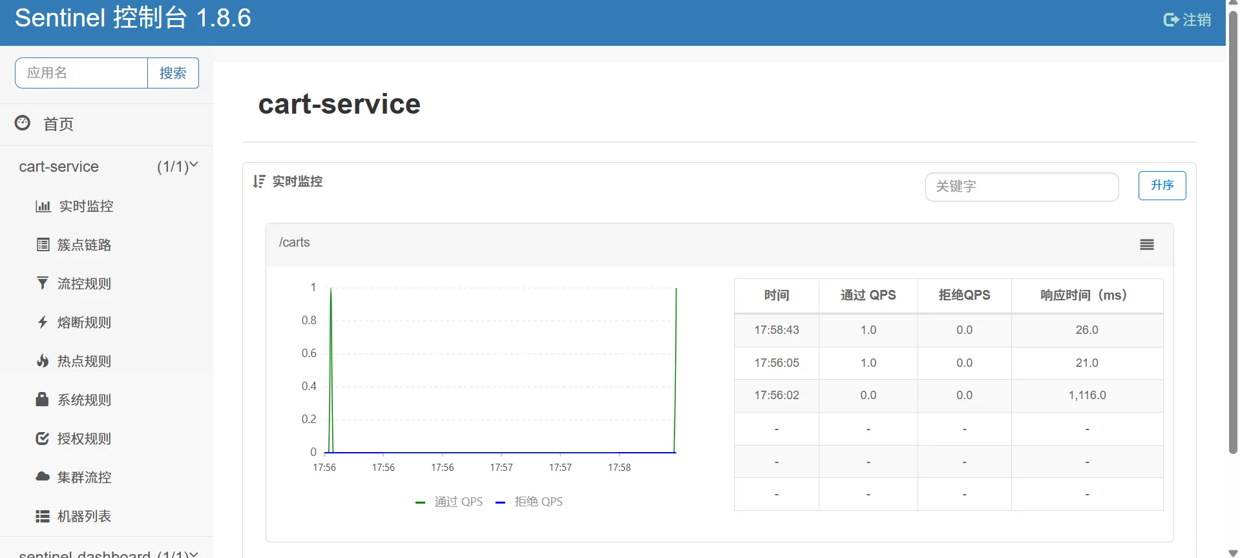The height and width of the screenshot is (558, 1240).
Task: Click the 通过 QPS column header
Action: point(868,295)
